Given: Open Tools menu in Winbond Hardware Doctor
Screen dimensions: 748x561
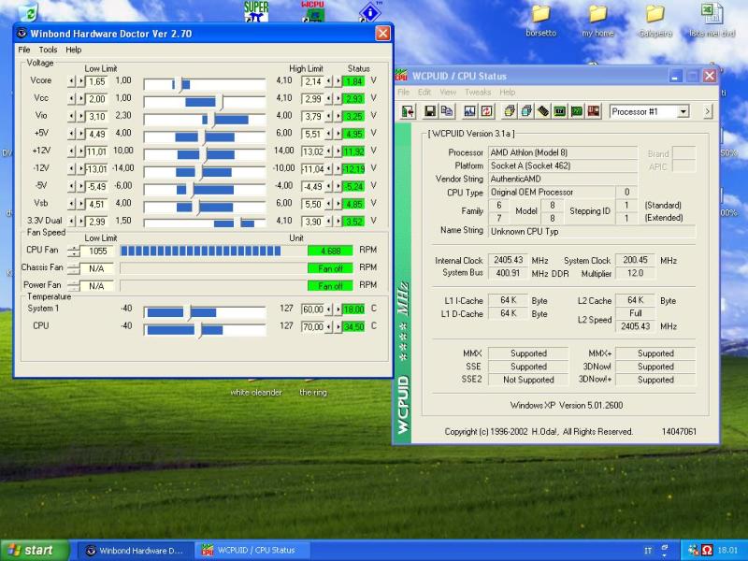Looking at the screenshot, I should [48, 50].
